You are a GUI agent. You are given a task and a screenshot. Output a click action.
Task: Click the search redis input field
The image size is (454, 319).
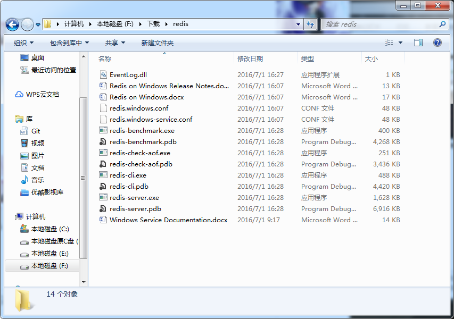(x=379, y=24)
